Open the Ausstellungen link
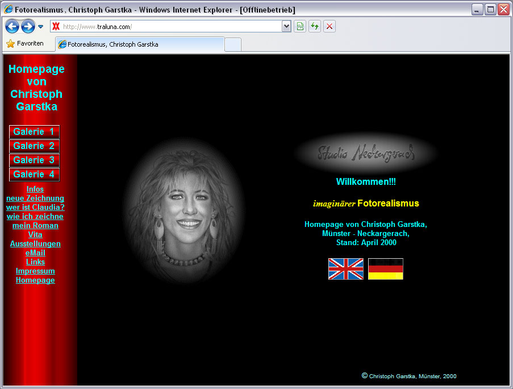Viewport: 513px width, 389px height. [x=35, y=244]
